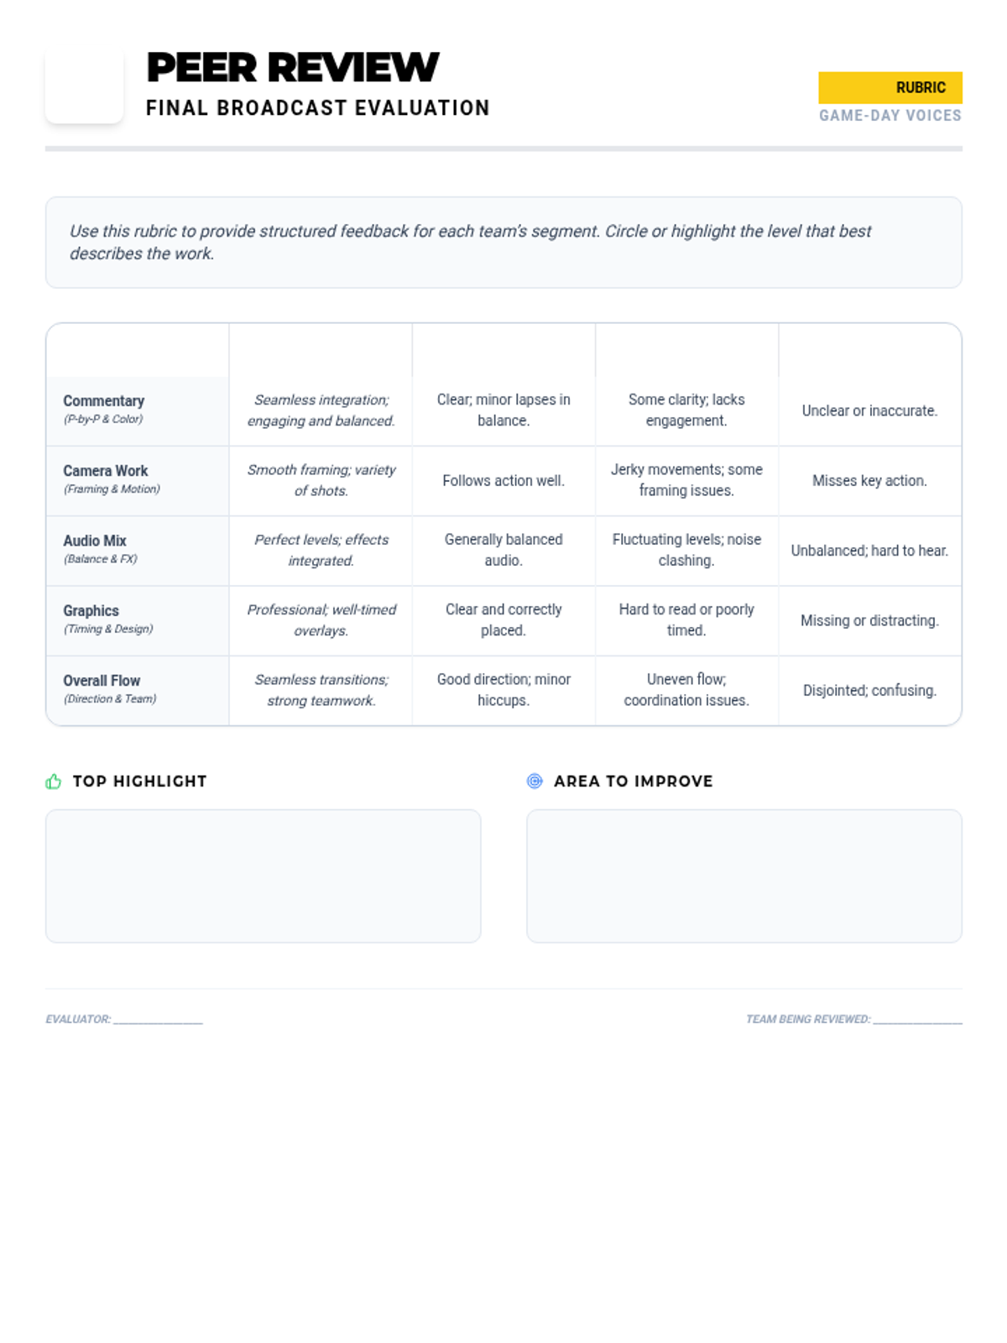Click the Overall Flow row label
1007x1343 pixels.
coord(102,682)
